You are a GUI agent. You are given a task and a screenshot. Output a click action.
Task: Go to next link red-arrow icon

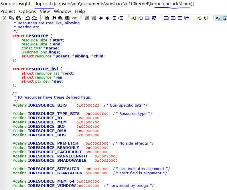coord(94,18)
